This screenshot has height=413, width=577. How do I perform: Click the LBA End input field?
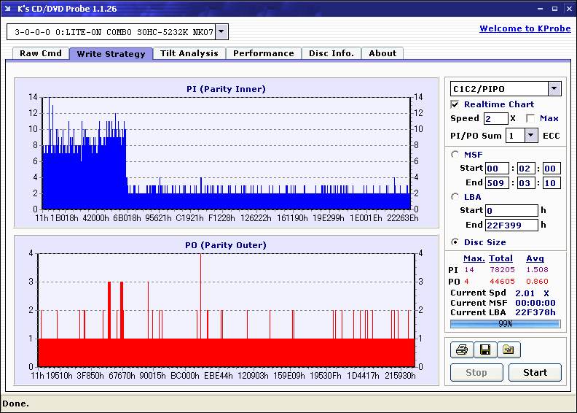coord(511,225)
